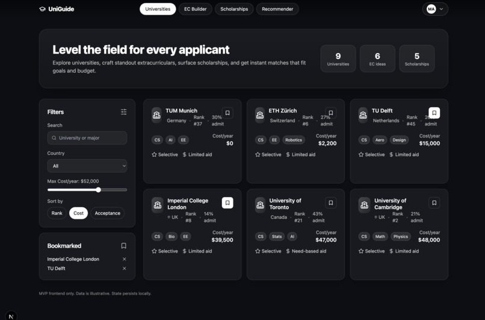The image size is (485, 320).
Task: Unbookmark TU Delft card
Action: pyautogui.click(x=434, y=113)
